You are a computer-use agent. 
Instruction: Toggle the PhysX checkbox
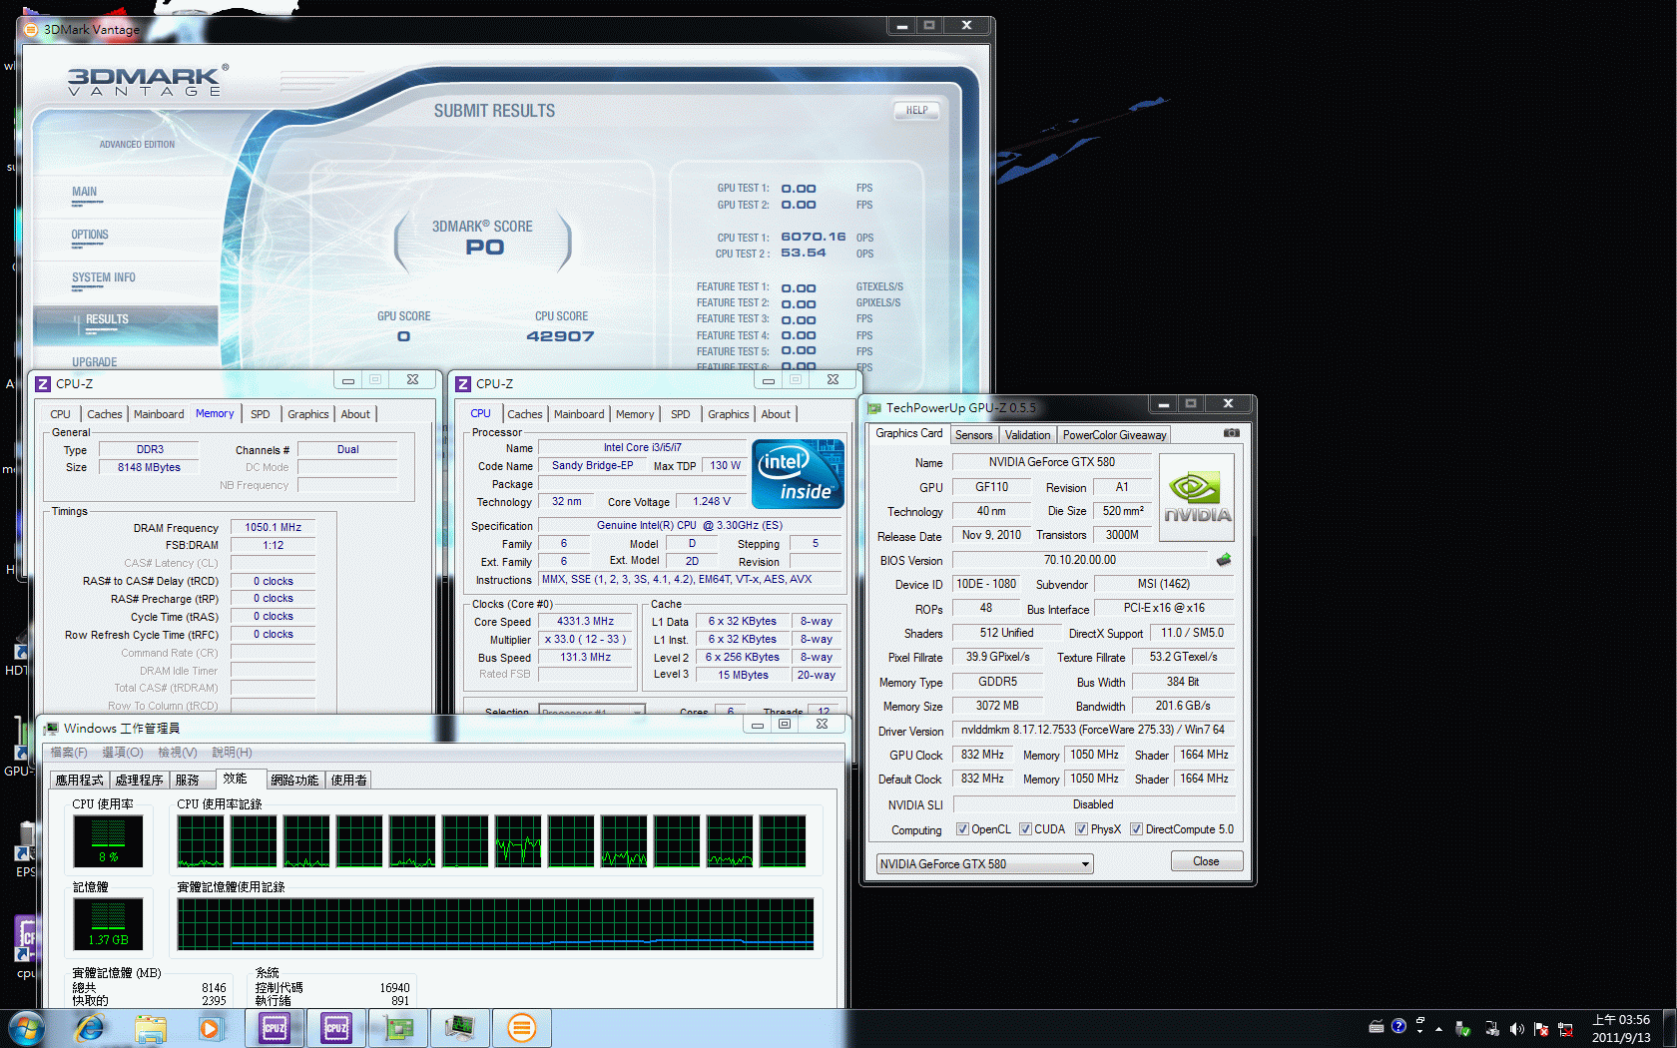1081,829
